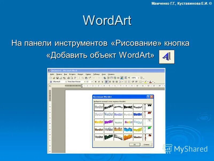Toggle Align Left paragraph button
The image size is (214, 161).
[x=107, y=82]
